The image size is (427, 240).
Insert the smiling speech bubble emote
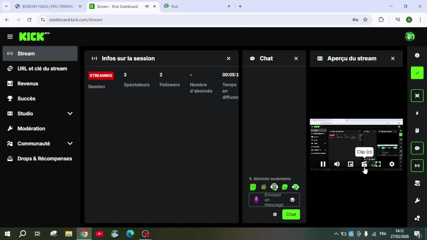click(285, 187)
